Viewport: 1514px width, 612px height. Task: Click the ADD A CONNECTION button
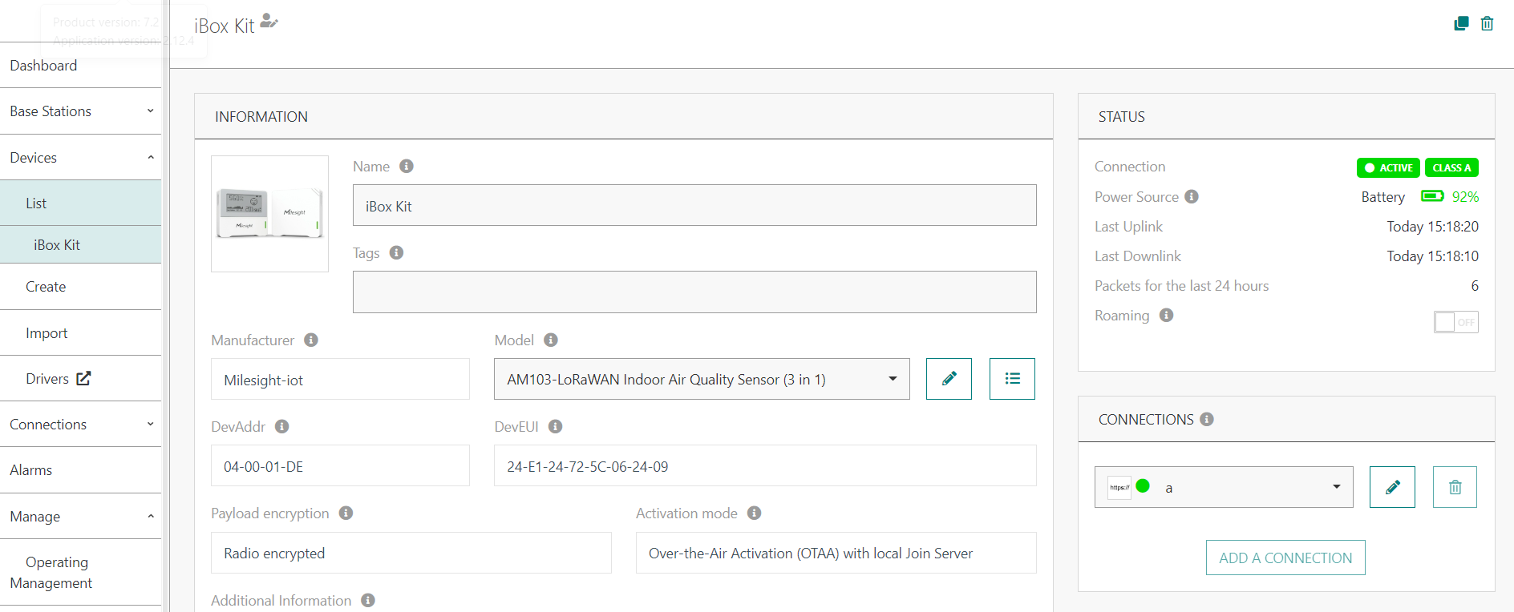click(1285, 558)
